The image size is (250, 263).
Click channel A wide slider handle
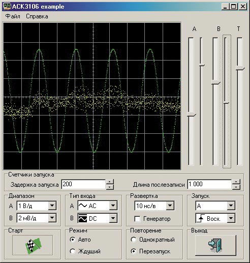click(192, 114)
